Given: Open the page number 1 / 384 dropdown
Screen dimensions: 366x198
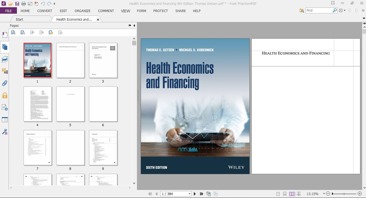Looking at the screenshot, I should (x=189, y=194).
